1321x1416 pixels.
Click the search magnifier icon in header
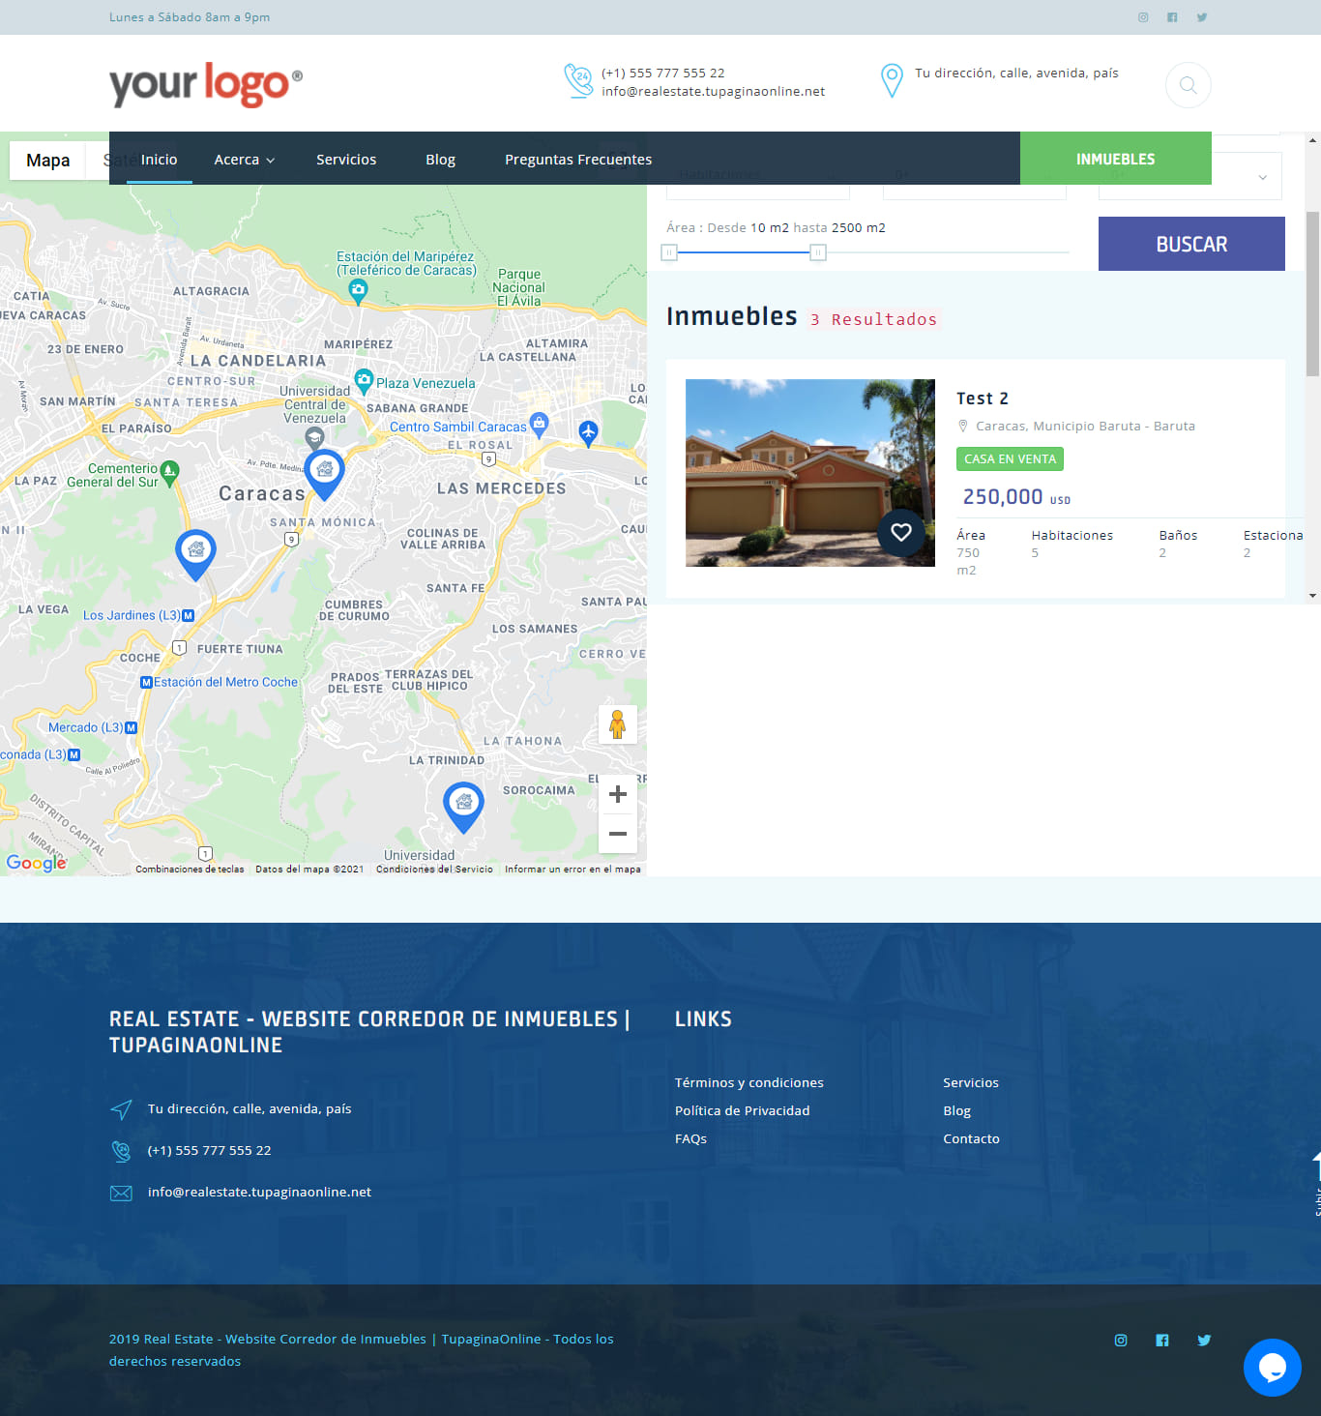tap(1188, 85)
